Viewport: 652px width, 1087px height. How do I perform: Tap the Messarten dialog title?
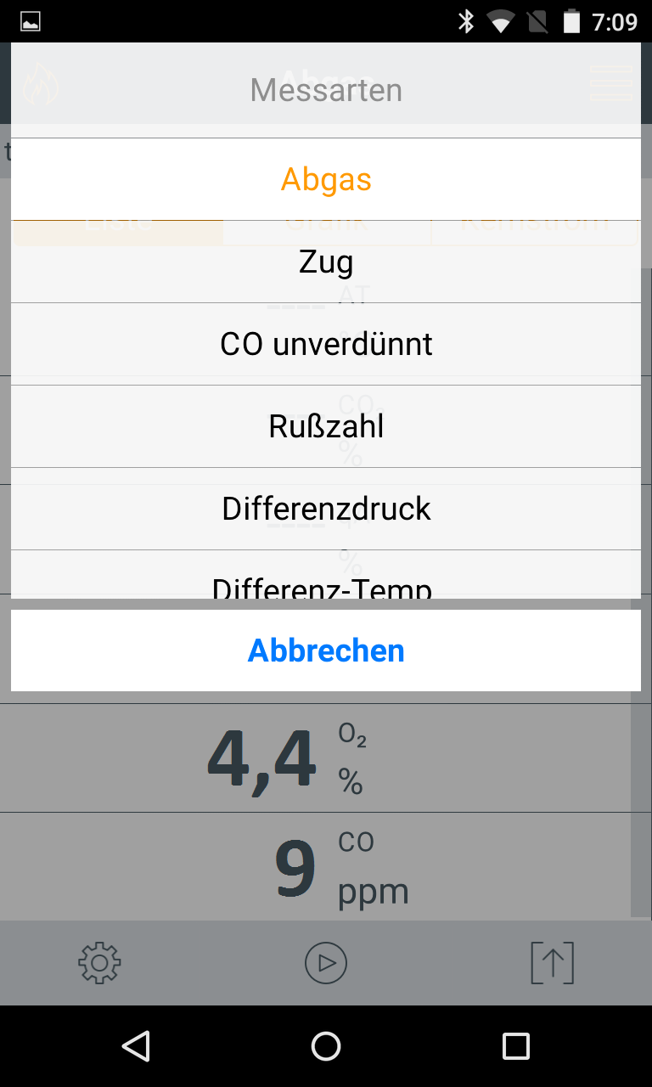326,89
